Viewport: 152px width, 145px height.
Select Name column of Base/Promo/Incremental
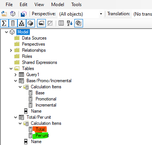pos(36,111)
